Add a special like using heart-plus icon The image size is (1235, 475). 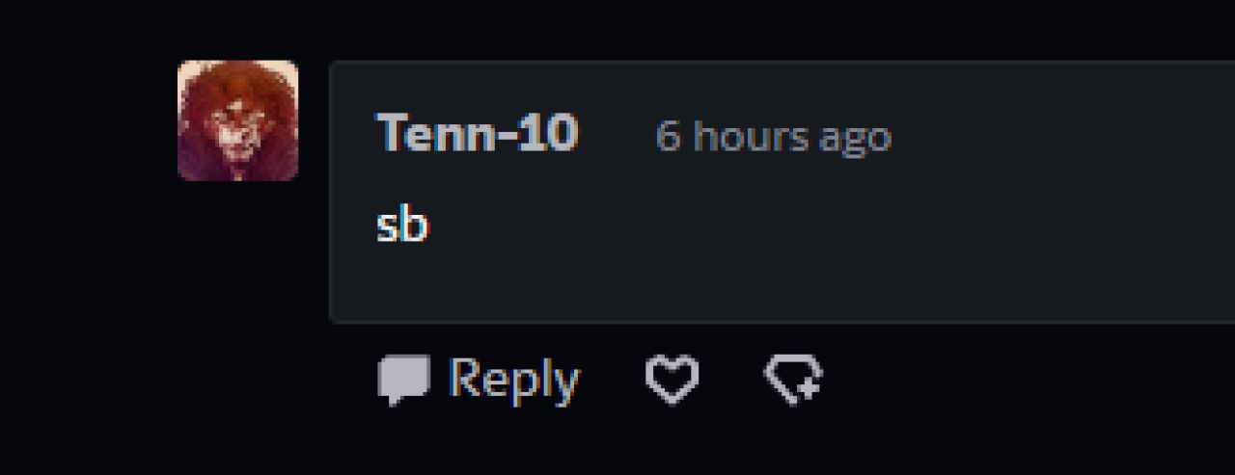click(793, 380)
